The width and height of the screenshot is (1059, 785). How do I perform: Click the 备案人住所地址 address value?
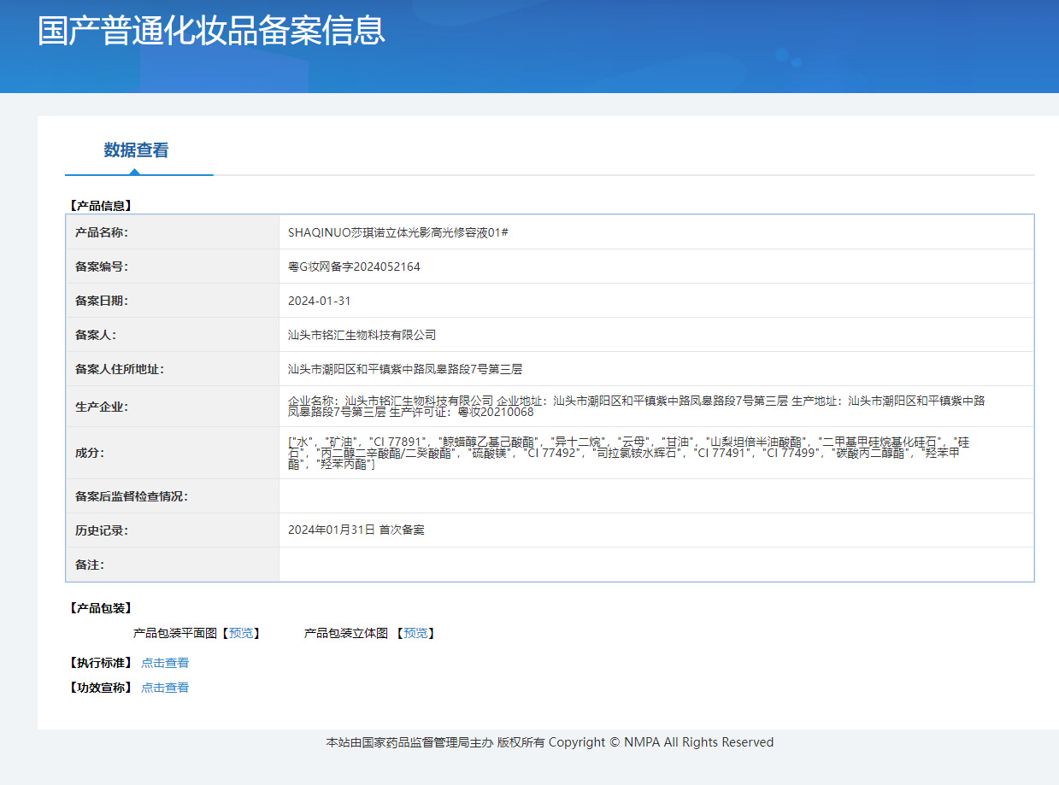[x=405, y=369]
